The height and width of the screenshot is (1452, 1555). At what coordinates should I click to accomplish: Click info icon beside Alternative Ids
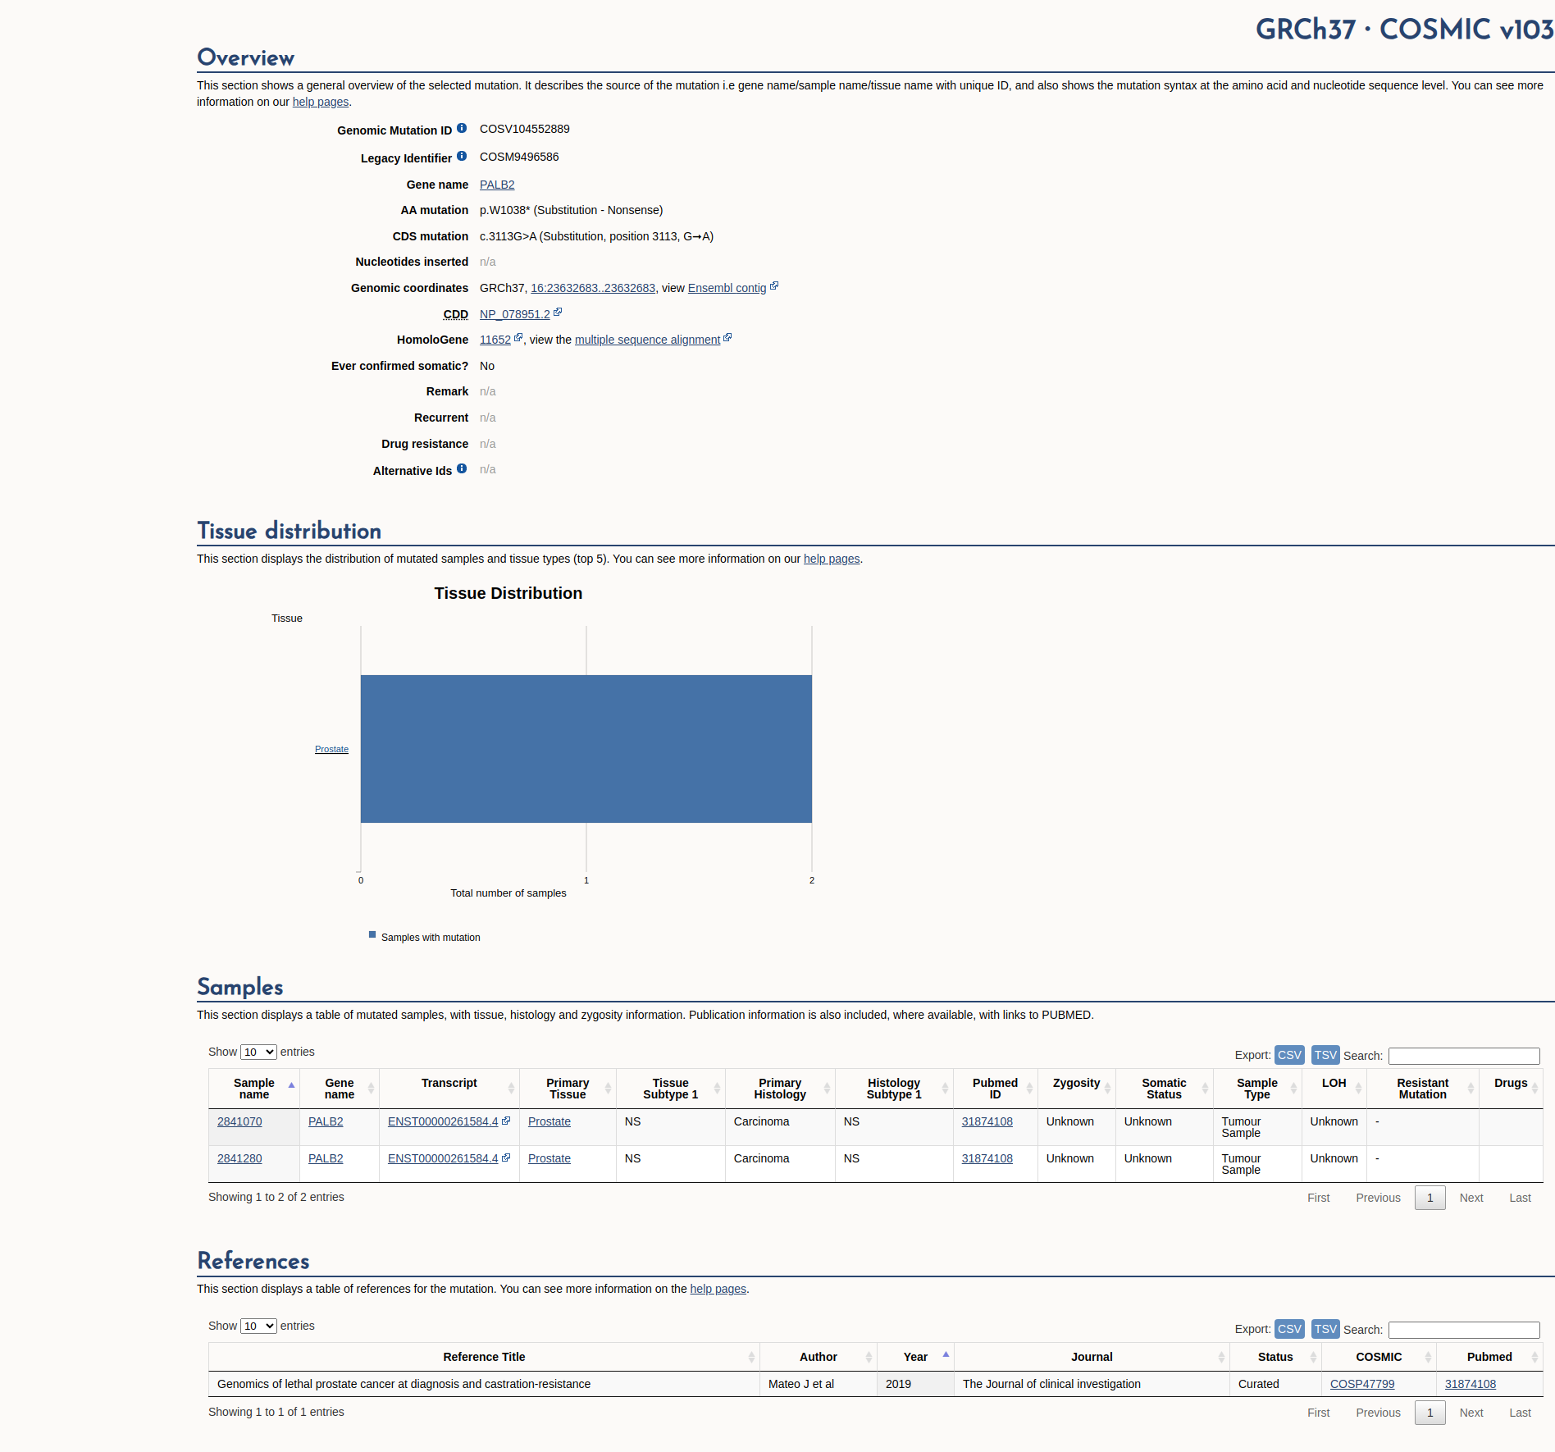462,468
